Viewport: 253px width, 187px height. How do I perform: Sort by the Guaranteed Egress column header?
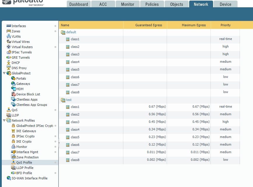[149, 25]
